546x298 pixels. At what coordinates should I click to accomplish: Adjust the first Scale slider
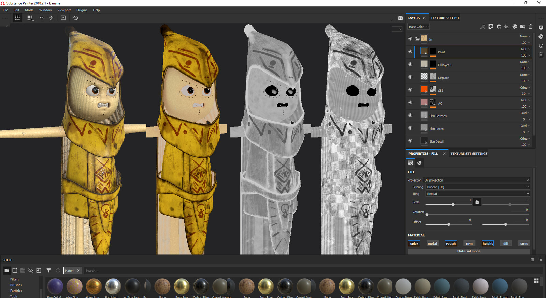[448, 205]
